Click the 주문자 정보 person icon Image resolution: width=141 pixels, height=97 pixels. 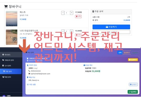point(28,65)
